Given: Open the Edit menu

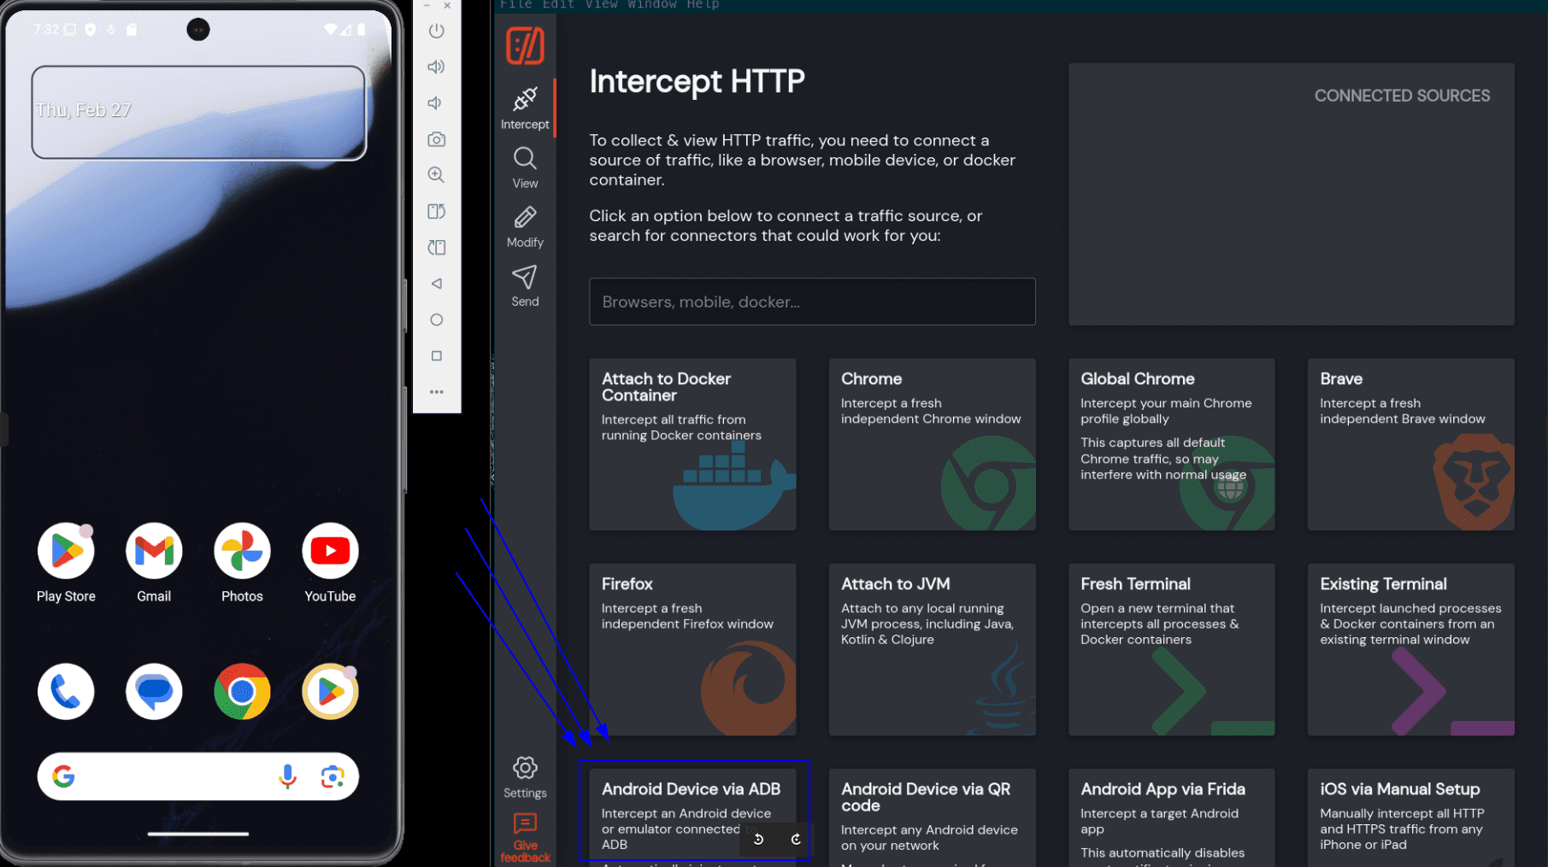Looking at the screenshot, I should (558, 4).
